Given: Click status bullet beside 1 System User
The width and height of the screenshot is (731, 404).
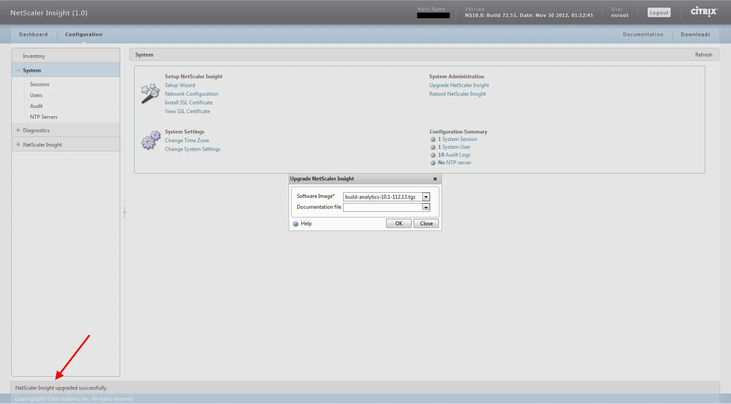Looking at the screenshot, I should pos(433,147).
